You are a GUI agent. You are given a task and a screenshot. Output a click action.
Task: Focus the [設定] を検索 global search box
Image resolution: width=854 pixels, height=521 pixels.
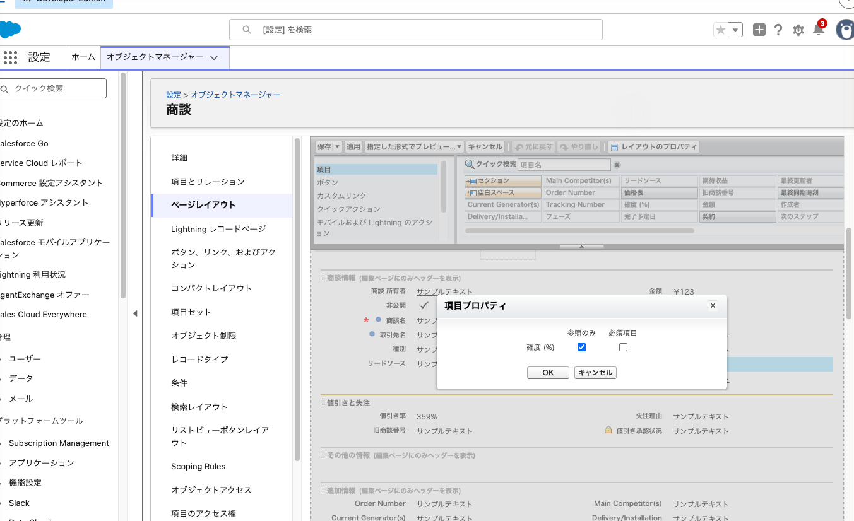click(x=415, y=30)
